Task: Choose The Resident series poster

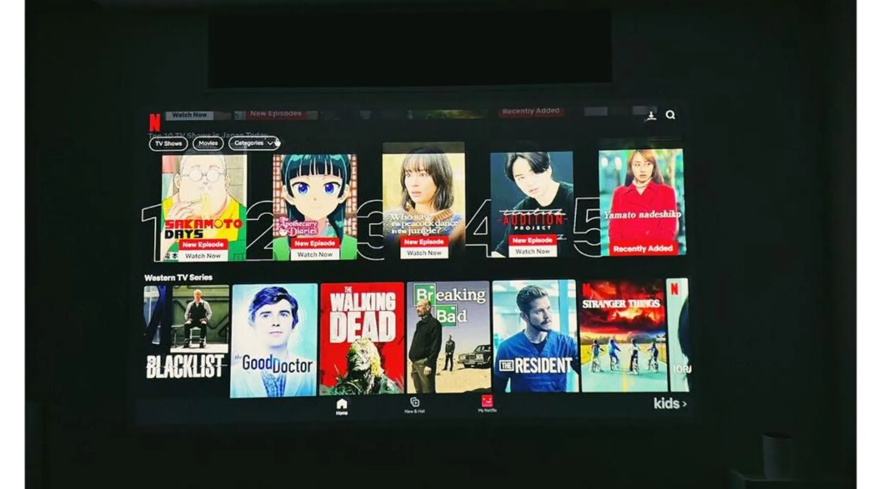Action: point(535,336)
